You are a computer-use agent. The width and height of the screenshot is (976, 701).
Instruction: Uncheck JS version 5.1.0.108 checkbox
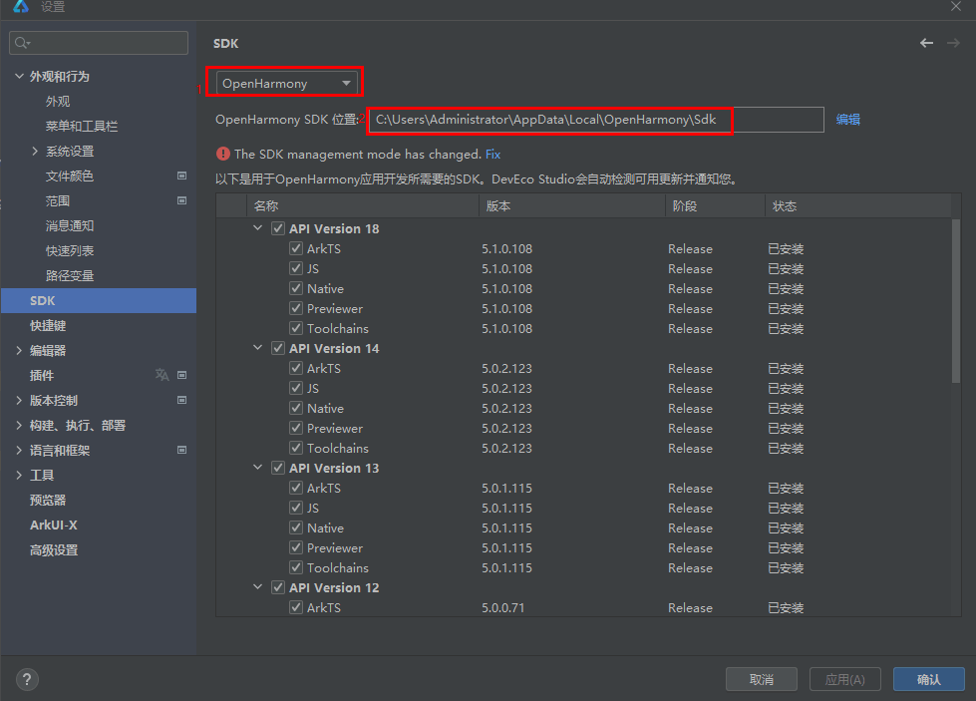click(296, 268)
